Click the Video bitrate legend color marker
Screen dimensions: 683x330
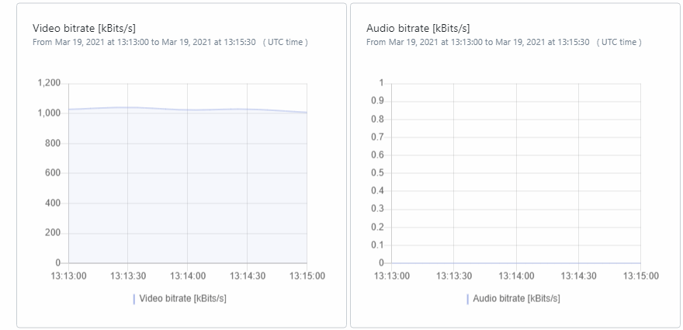(133, 299)
